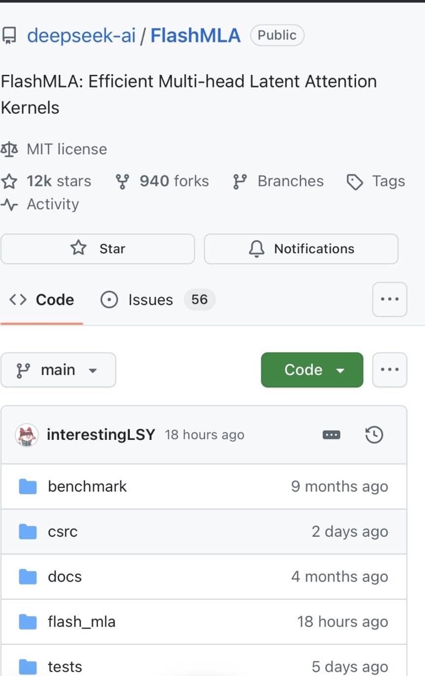Open the deepseek-ai organization link
The image size is (425, 676).
(x=81, y=35)
